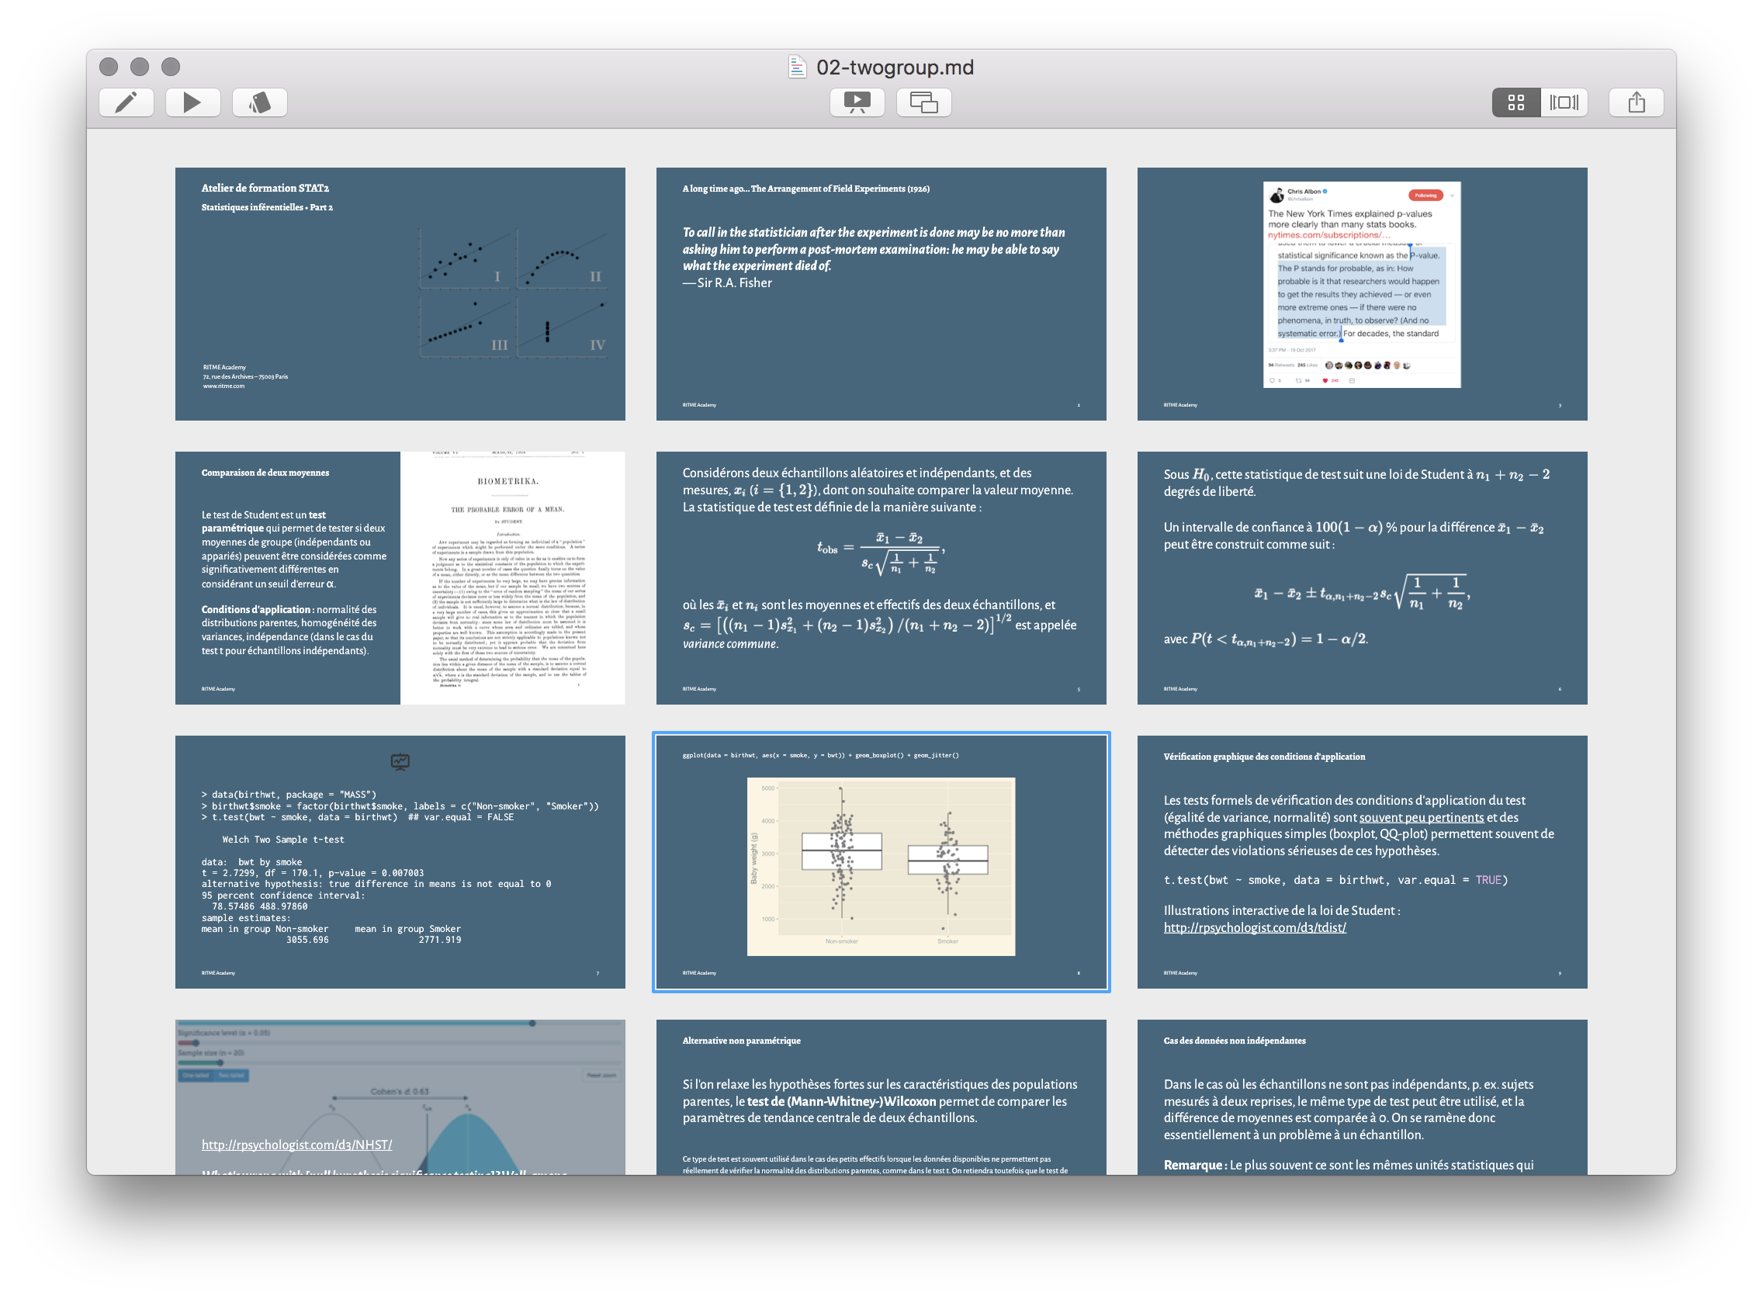The height and width of the screenshot is (1299, 1763).
Task: Click the 02-twogroup.md document icon
Action: coord(798,68)
